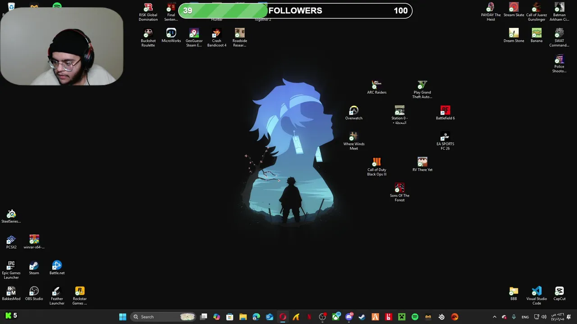Screen dimensions: 577x324
Task: Open SWAT Commander desktop shortcut
Action: coord(559,38)
